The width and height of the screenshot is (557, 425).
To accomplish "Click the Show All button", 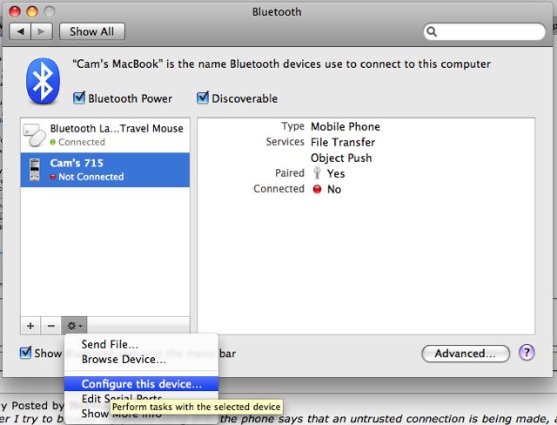I will pos(92,31).
